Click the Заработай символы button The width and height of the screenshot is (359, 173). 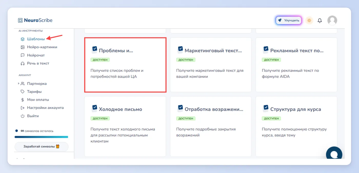(x=42, y=147)
